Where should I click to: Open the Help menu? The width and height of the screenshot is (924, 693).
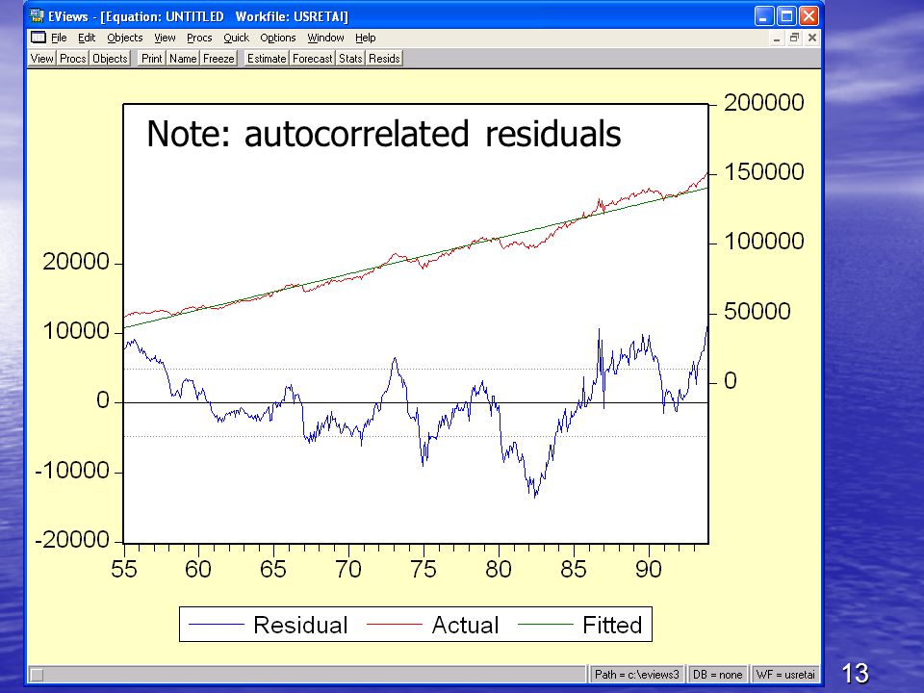[x=365, y=38]
